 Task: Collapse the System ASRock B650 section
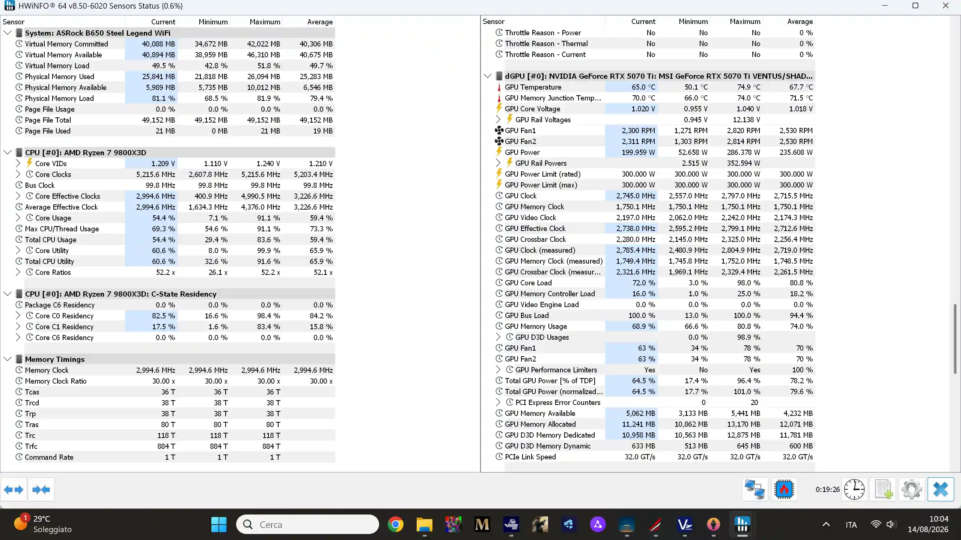pyautogui.click(x=8, y=33)
